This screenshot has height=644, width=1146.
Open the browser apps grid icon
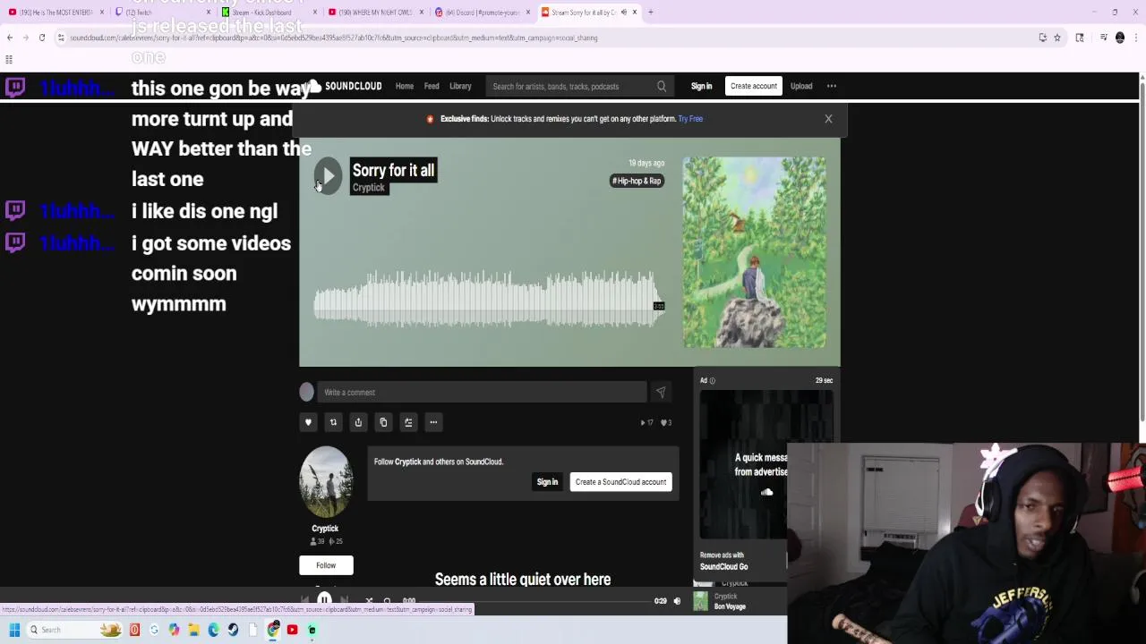9,60
